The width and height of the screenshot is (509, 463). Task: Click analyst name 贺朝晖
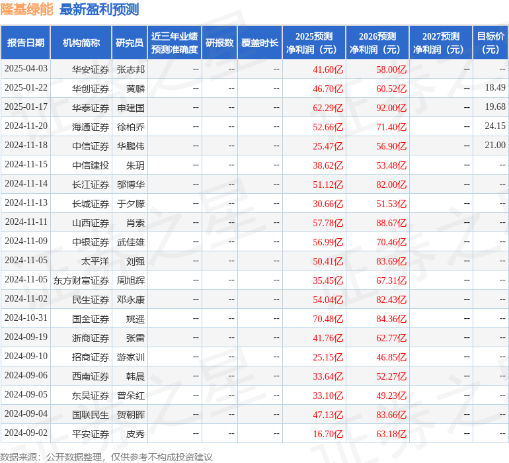pos(131,415)
